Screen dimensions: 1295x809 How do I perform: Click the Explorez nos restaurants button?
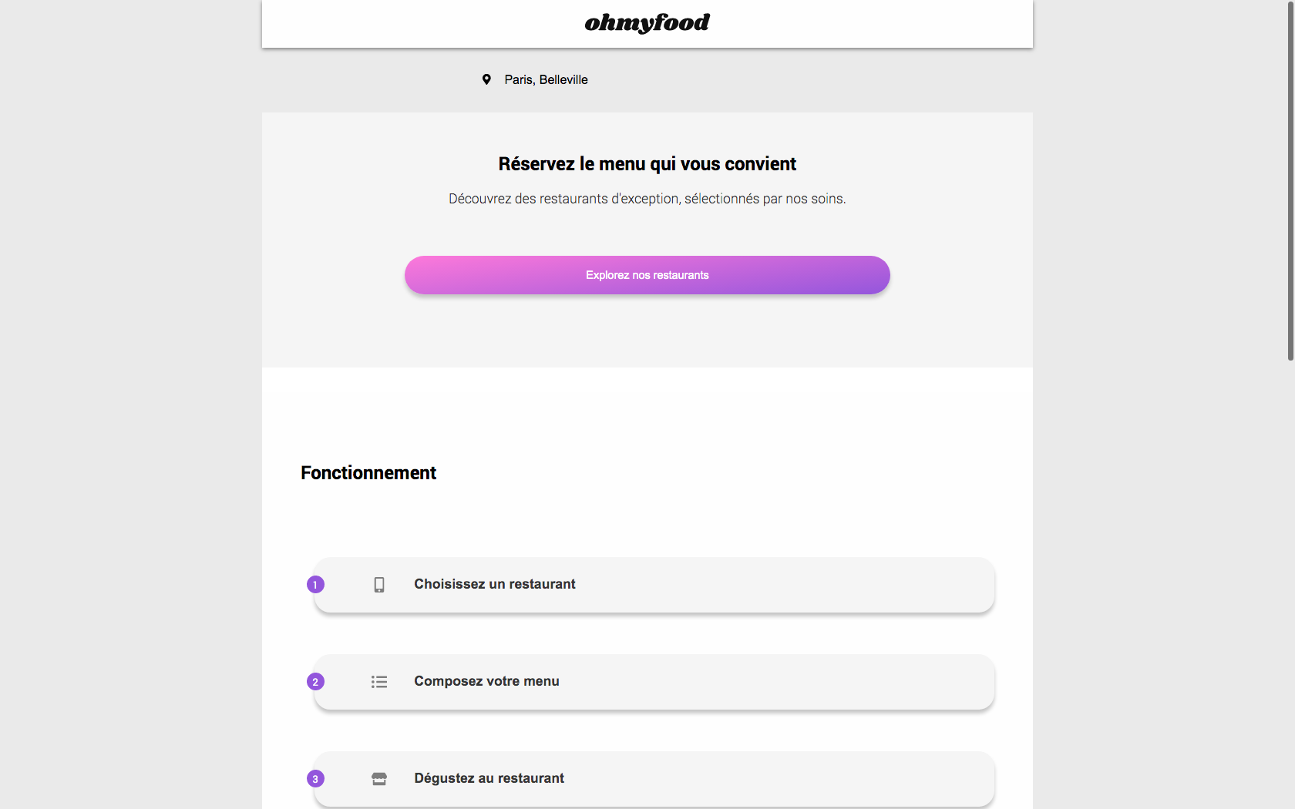point(647,275)
